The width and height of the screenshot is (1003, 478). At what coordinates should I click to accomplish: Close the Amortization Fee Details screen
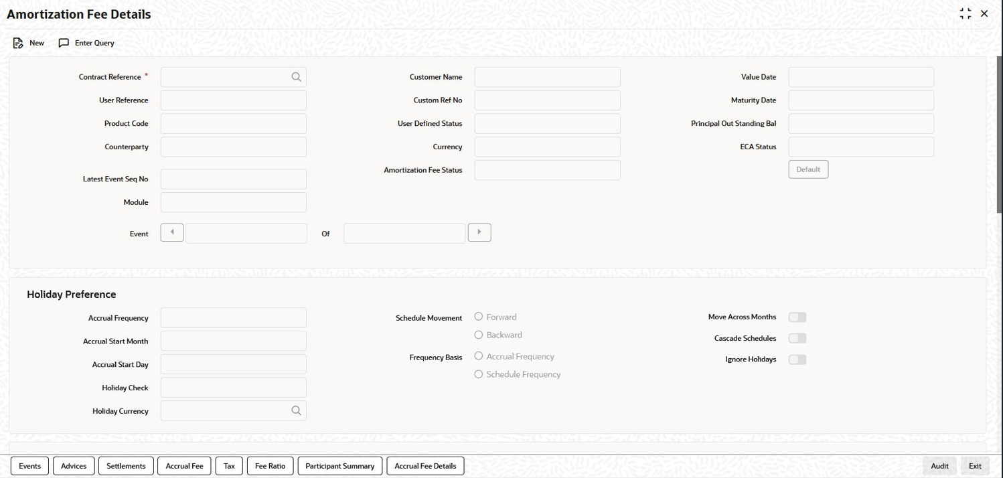tap(984, 14)
